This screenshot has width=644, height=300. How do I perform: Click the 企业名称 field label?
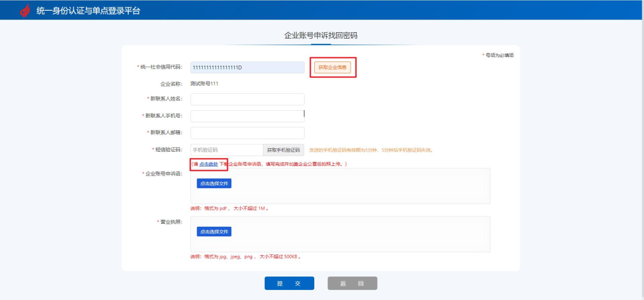click(x=171, y=84)
